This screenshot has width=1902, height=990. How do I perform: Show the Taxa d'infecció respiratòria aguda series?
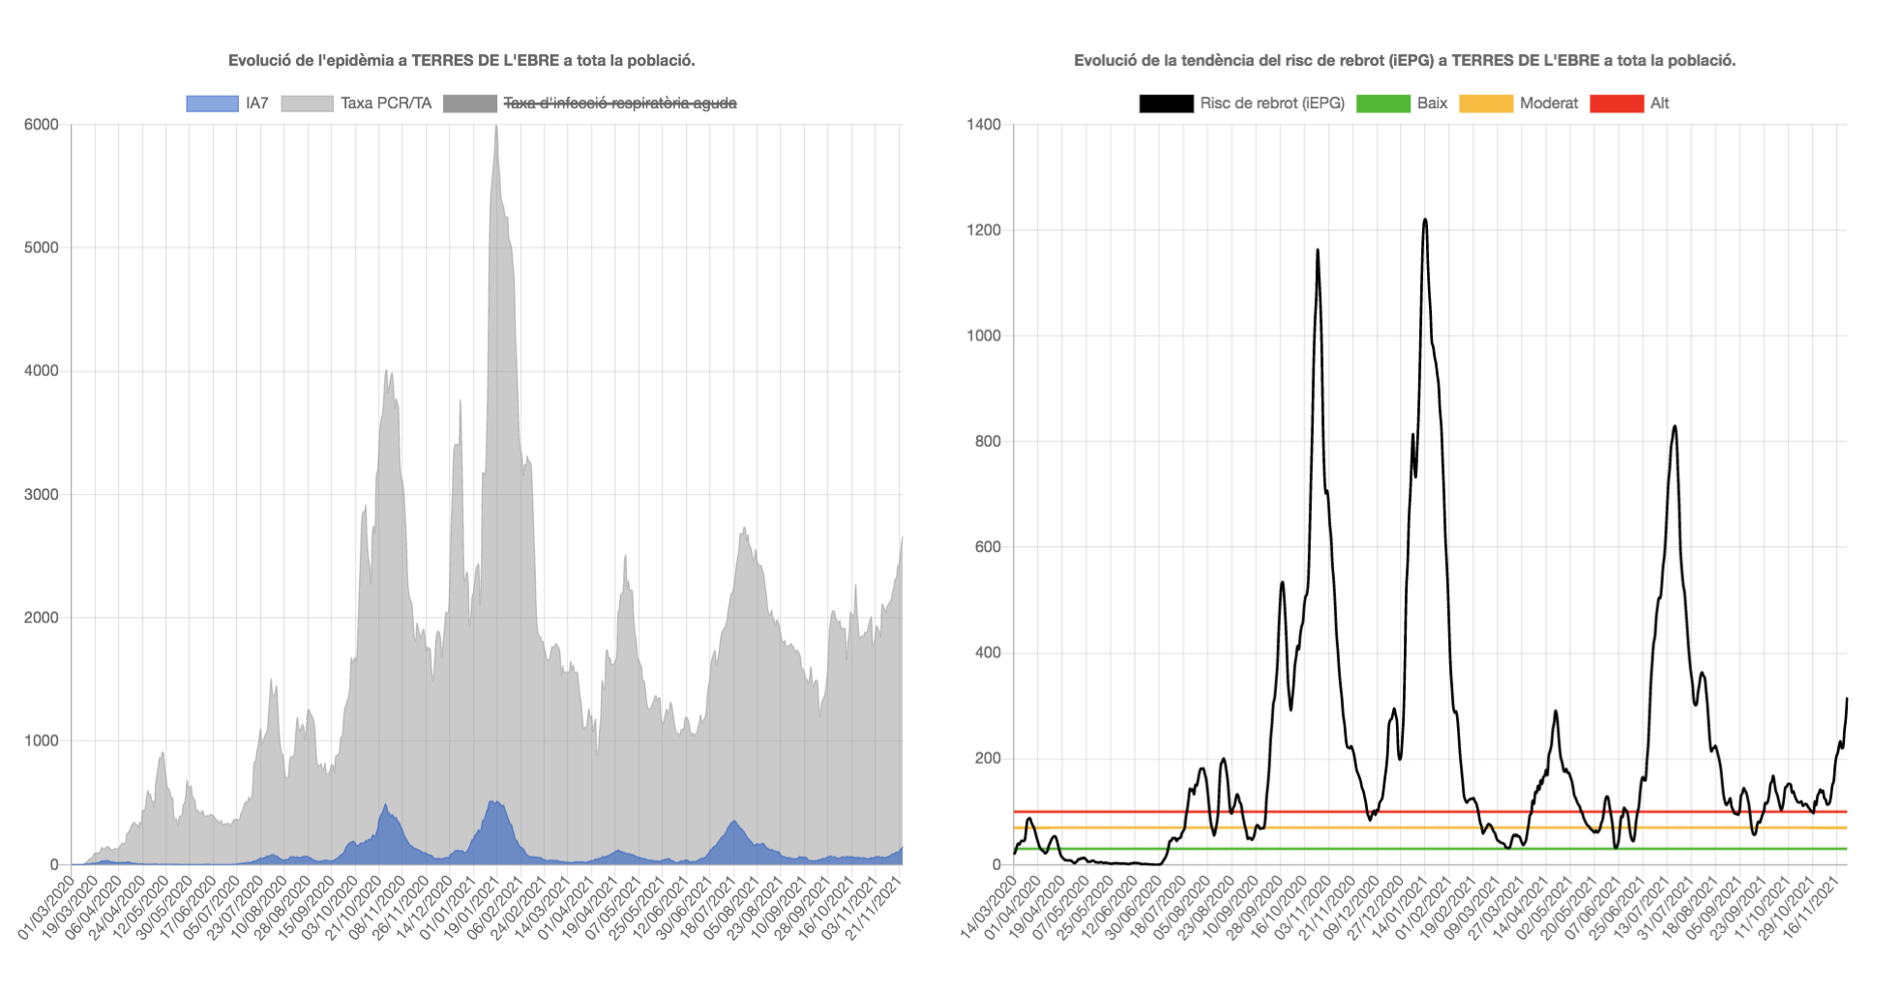[619, 103]
